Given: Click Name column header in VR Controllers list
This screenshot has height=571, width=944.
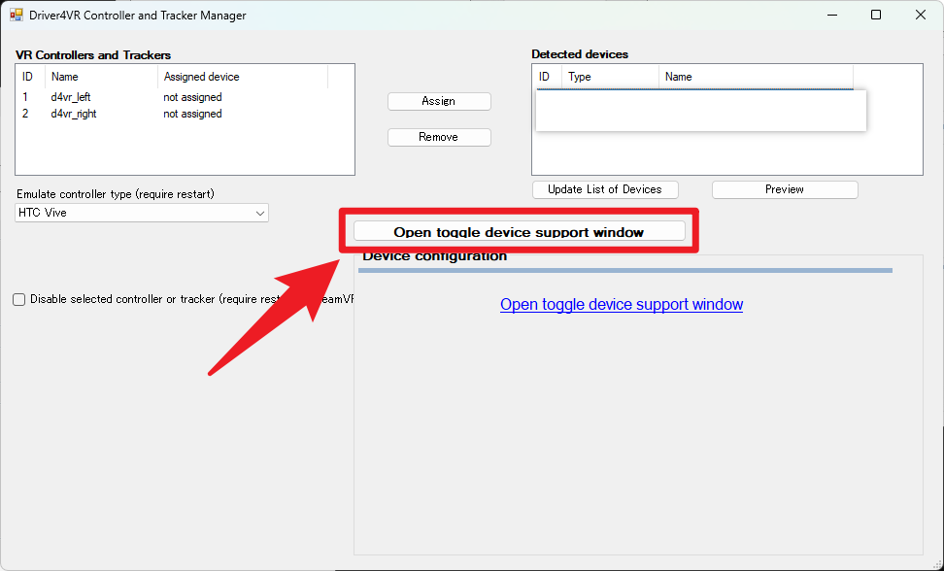Looking at the screenshot, I should click(101, 77).
